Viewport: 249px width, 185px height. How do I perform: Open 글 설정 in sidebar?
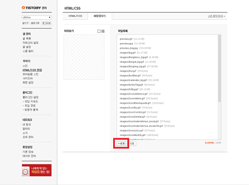[27, 47]
